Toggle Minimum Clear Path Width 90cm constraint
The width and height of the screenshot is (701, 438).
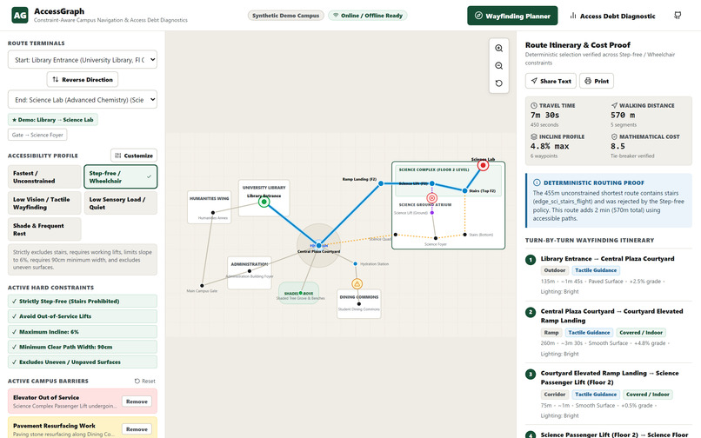tap(83, 347)
